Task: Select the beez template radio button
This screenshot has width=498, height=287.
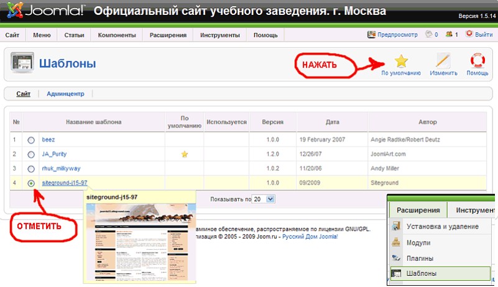Action: (x=31, y=140)
